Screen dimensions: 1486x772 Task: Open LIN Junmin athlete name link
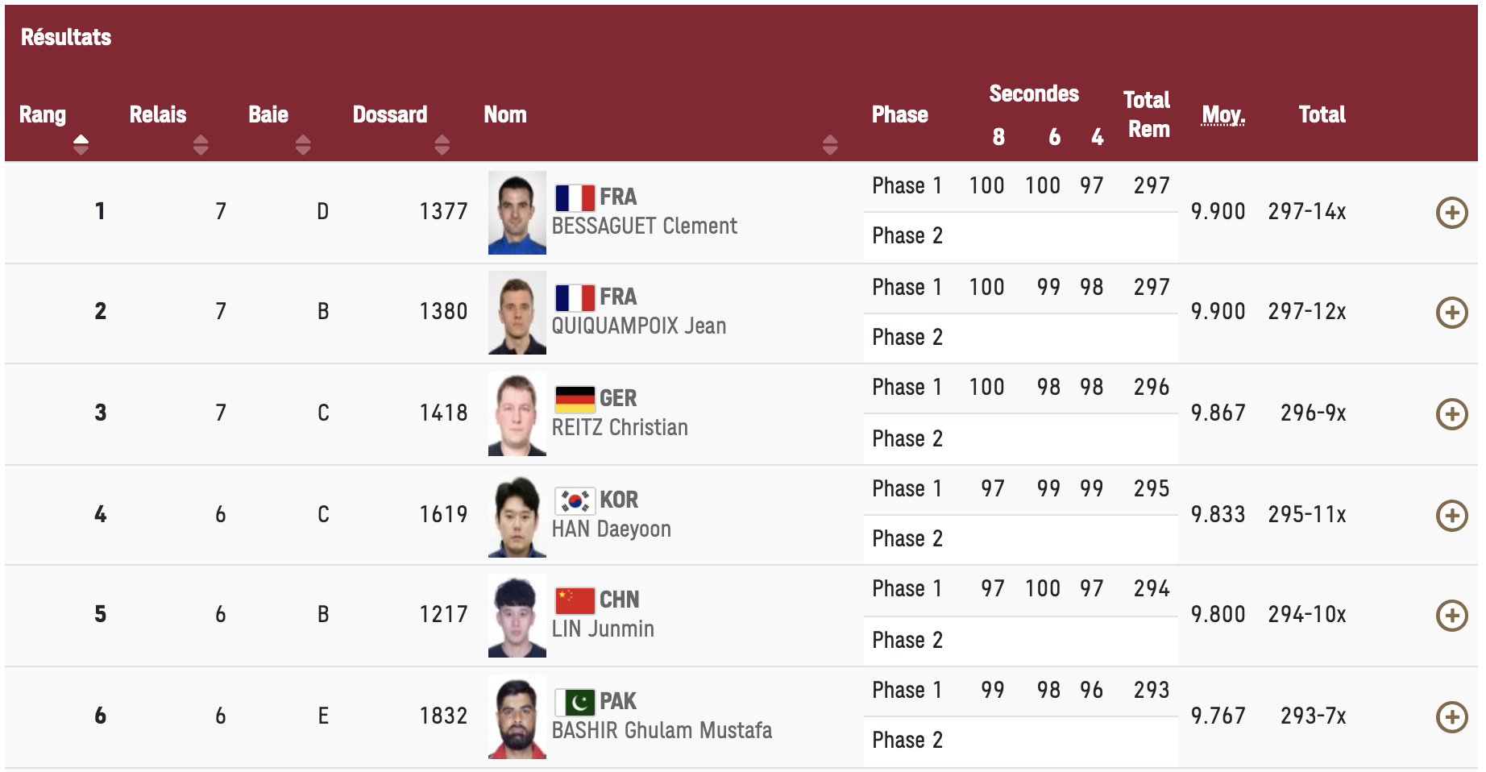[603, 629]
